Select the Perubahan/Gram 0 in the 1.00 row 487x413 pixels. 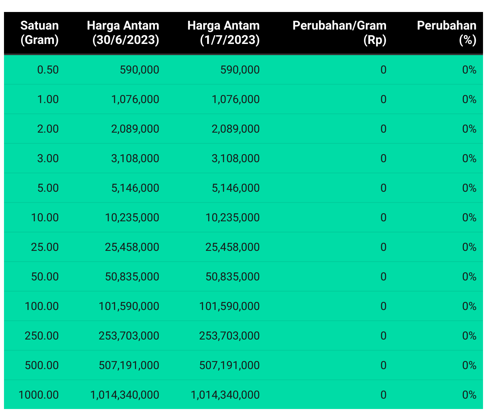click(384, 99)
